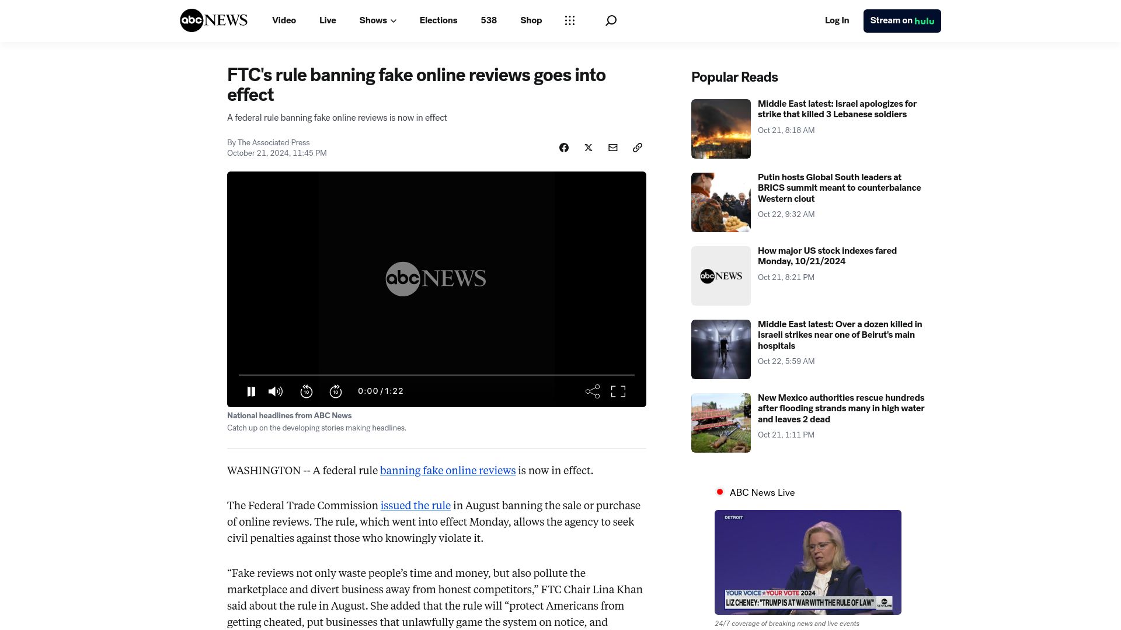1121x630 pixels.
Task: Go to Video section
Action: 284,20
